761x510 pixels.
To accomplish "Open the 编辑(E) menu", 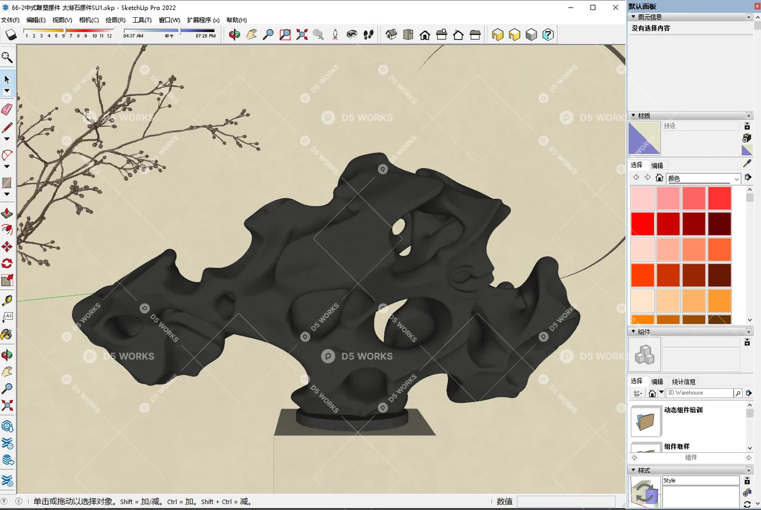I will click(x=36, y=20).
